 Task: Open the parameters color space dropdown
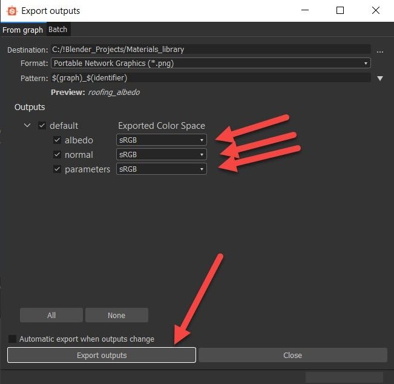161,169
